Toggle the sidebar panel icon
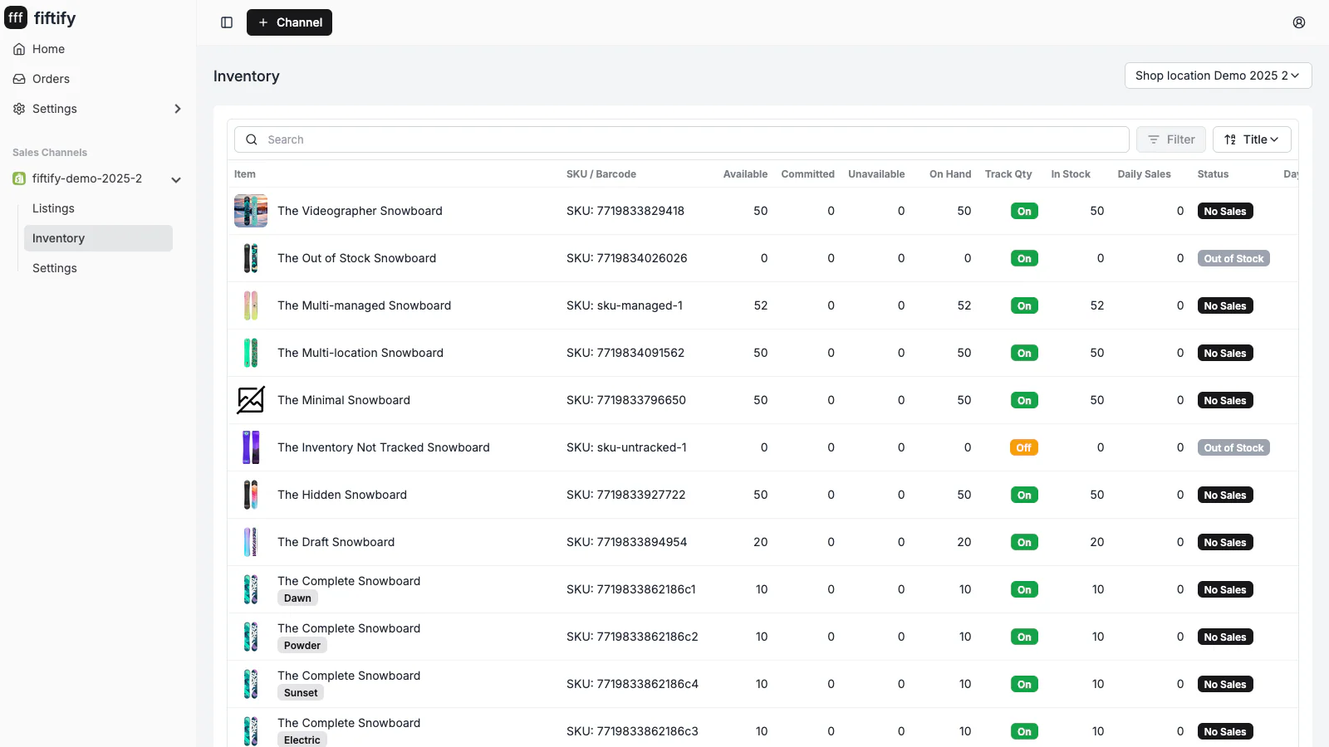This screenshot has width=1329, height=747. [x=227, y=22]
